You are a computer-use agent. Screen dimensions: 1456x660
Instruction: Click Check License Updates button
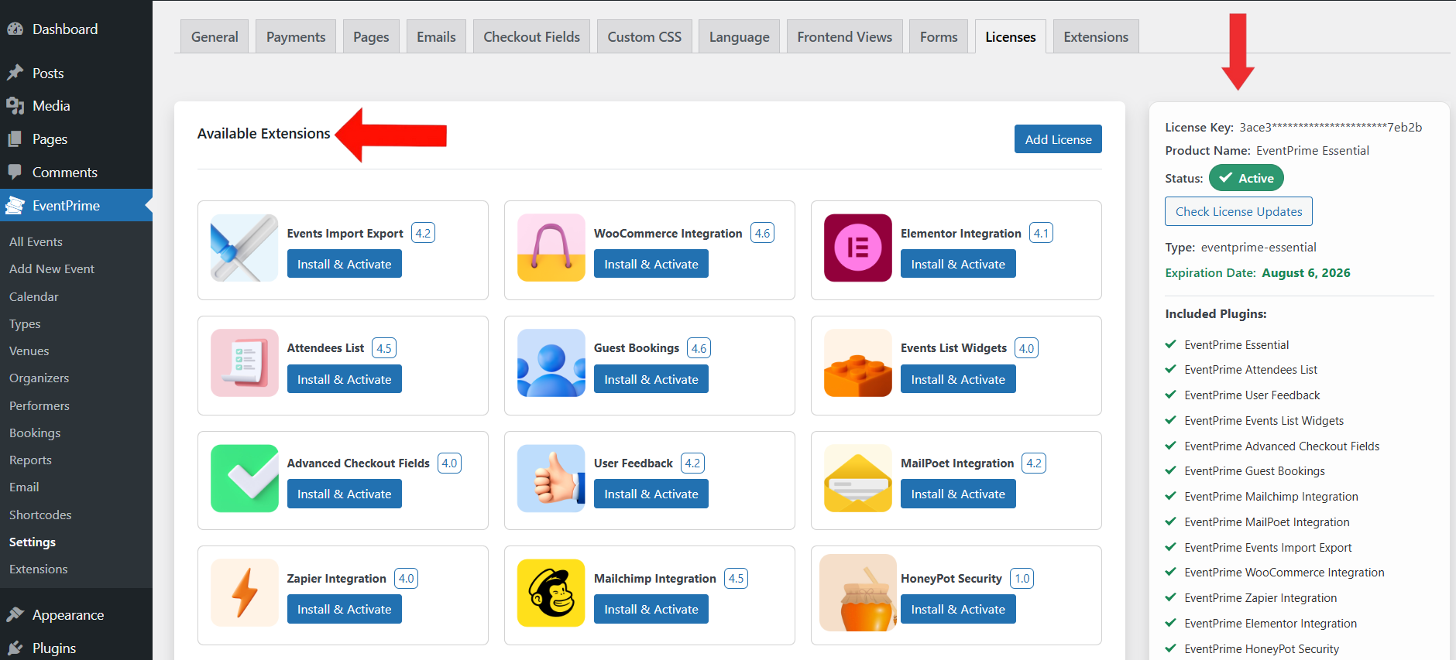[1238, 212]
